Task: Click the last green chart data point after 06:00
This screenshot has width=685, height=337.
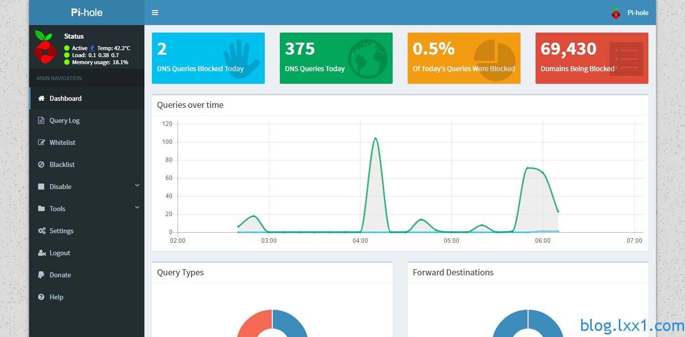Action: pyautogui.click(x=558, y=212)
